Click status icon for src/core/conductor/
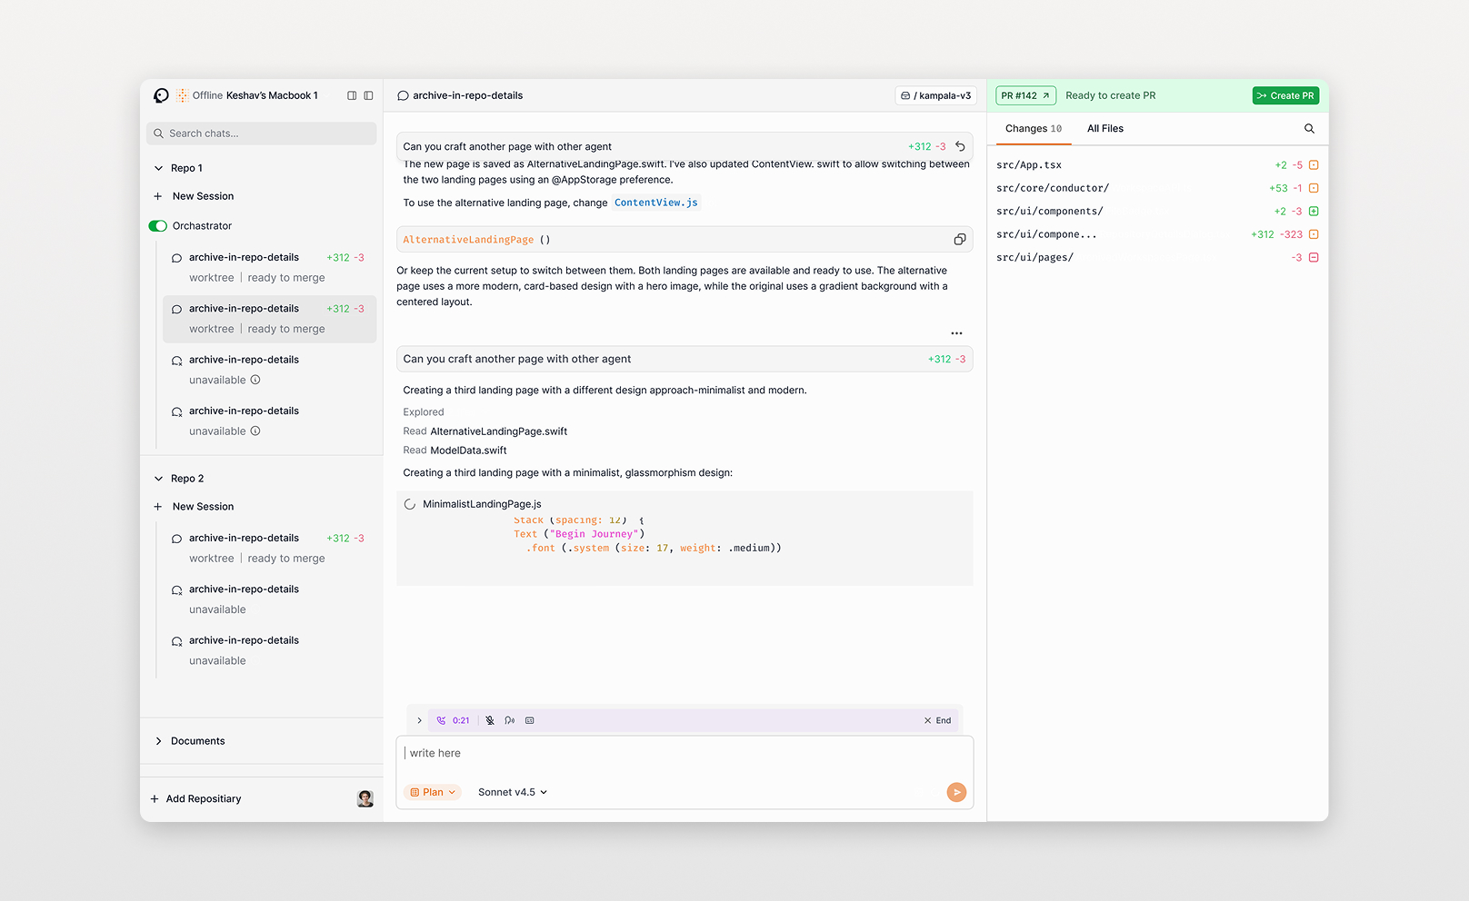Screen dimensions: 1469x901 (1314, 188)
